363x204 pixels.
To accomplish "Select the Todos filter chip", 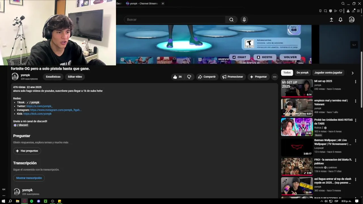I will coord(287,73).
